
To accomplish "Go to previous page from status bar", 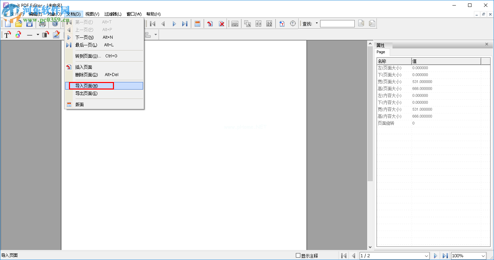I will pos(354,256).
